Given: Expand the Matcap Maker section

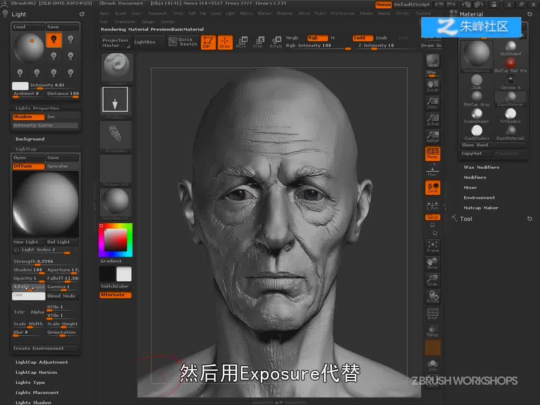Looking at the screenshot, I should (481, 208).
